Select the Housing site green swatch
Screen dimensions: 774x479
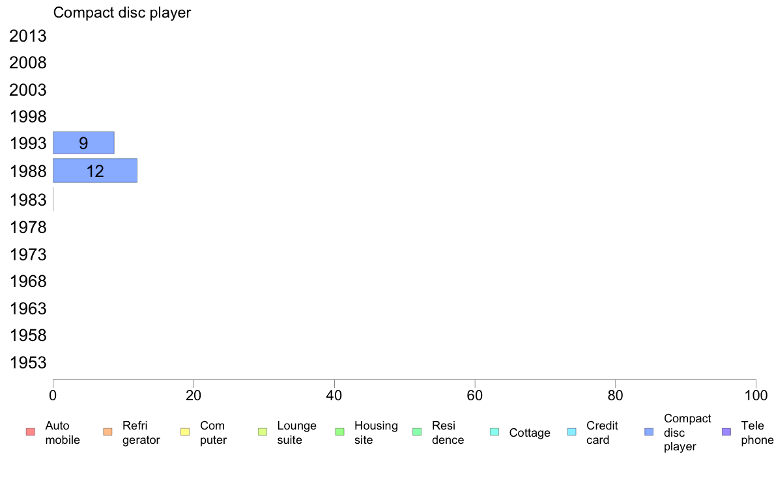pyautogui.click(x=339, y=432)
